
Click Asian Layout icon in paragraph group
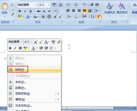pos(85,16)
